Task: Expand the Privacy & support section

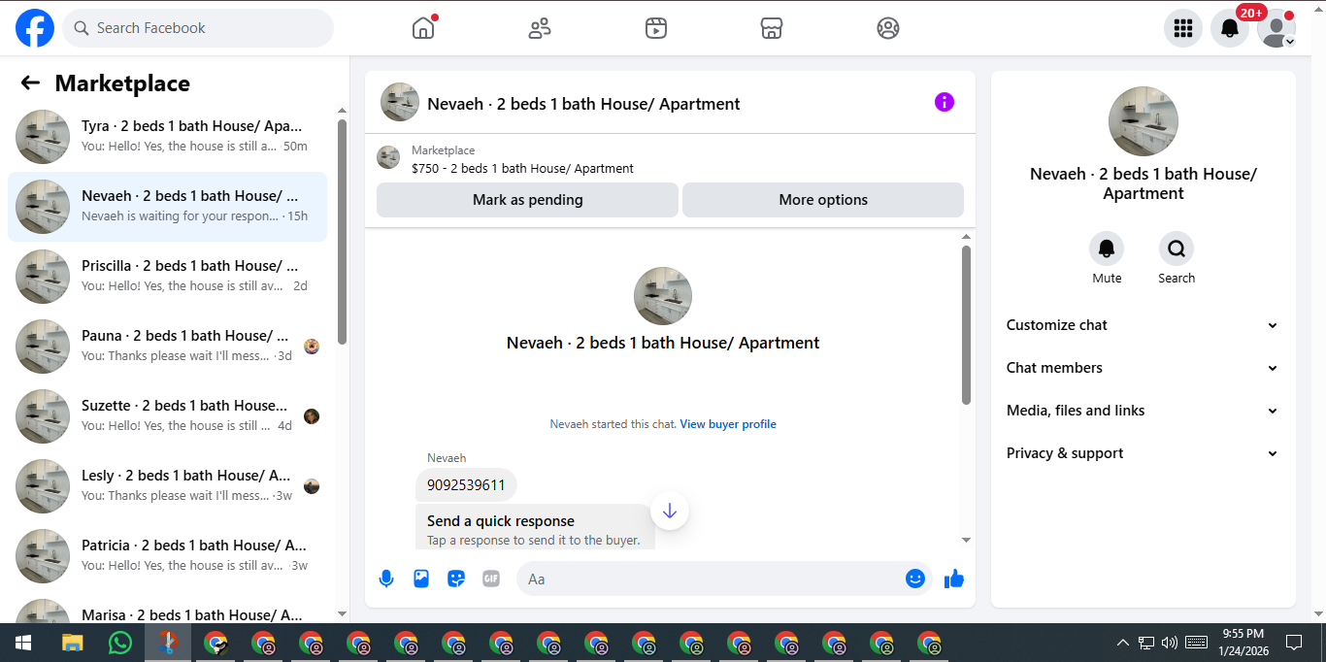Action: (1144, 453)
